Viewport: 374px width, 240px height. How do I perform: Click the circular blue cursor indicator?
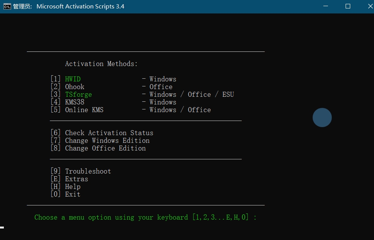[322, 118]
